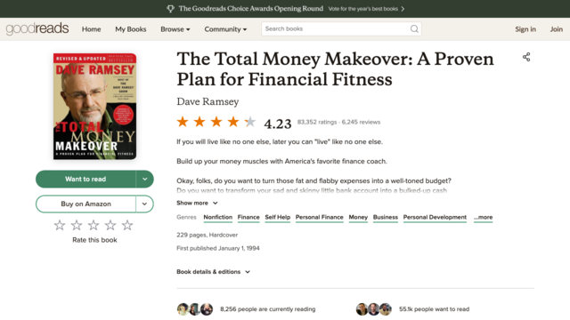
Task: Click the Dave Ramsey author link
Action: (x=208, y=101)
